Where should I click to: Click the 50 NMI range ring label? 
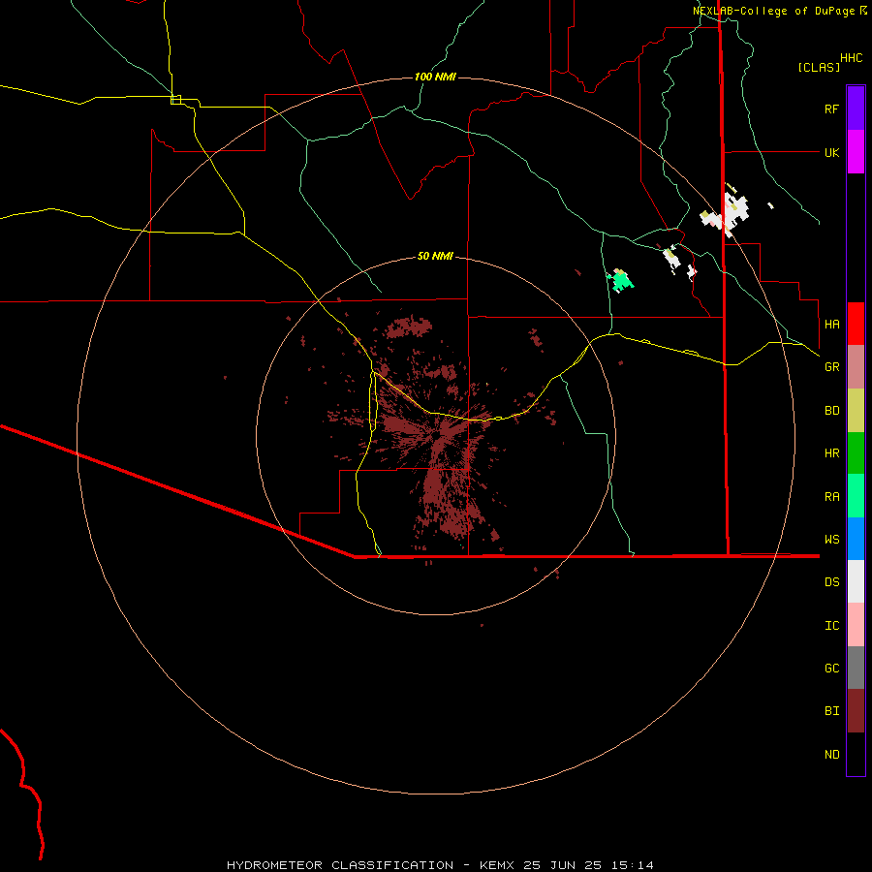point(435,256)
